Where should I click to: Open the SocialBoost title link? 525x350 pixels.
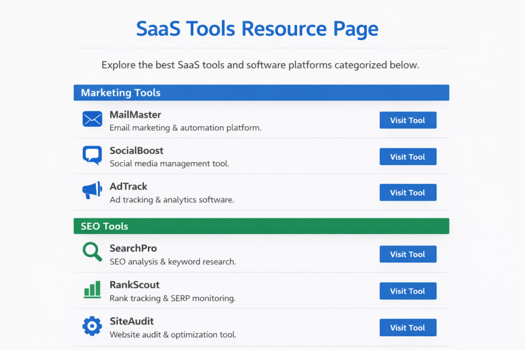tap(136, 151)
